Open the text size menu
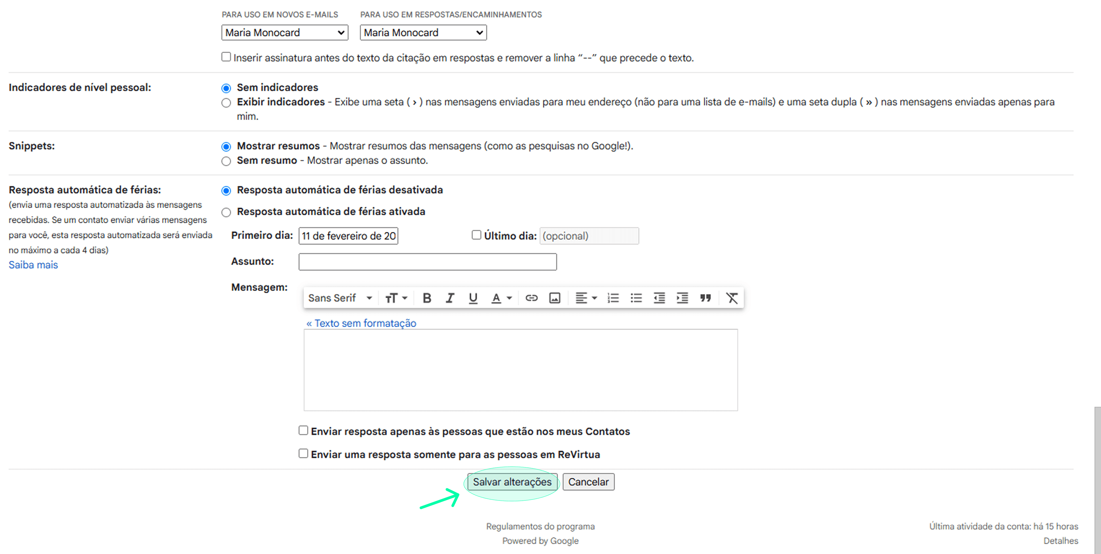 (396, 298)
